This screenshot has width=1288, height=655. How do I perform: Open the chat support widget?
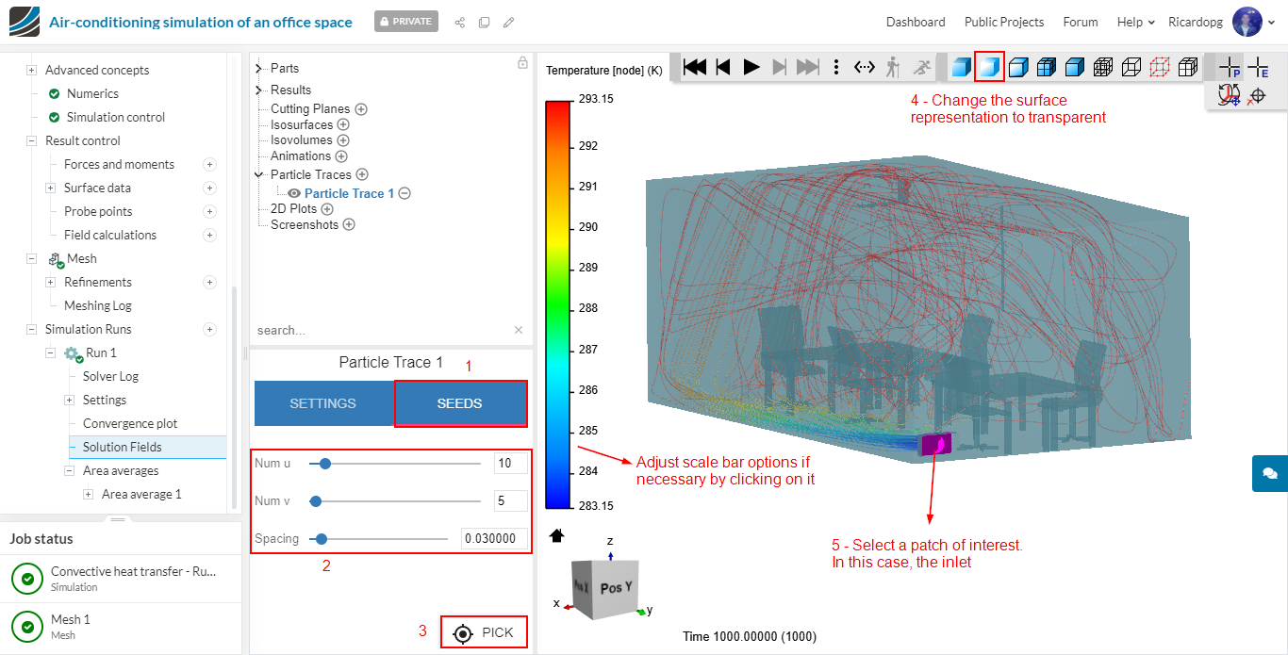pyautogui.click(x=1269, y=473)
